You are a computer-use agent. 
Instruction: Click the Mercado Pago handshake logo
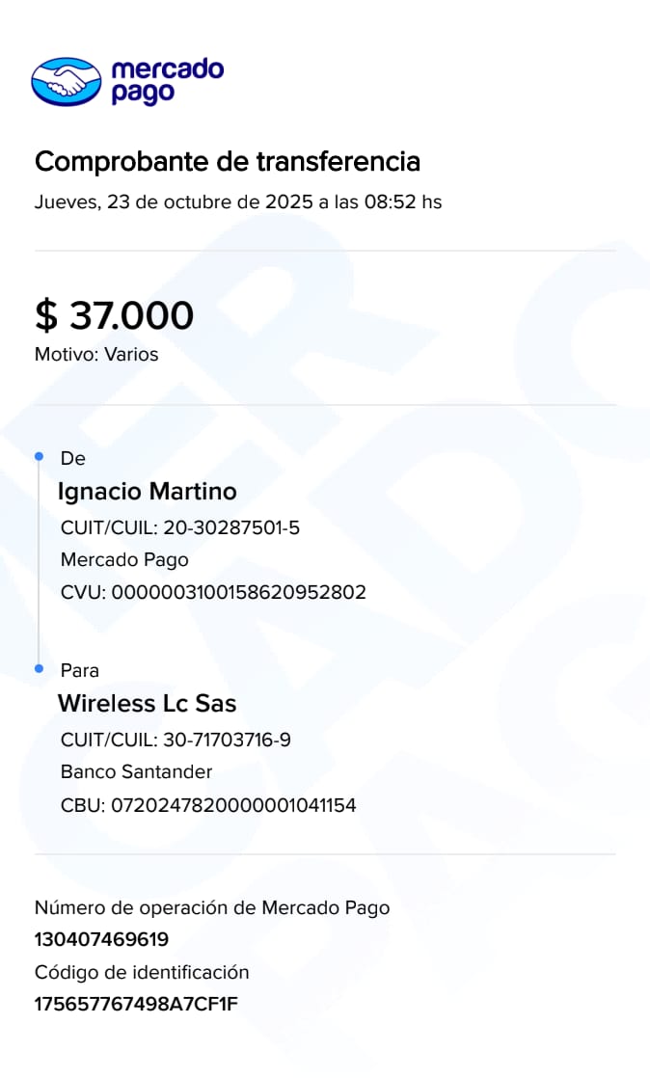click(66, 81)
